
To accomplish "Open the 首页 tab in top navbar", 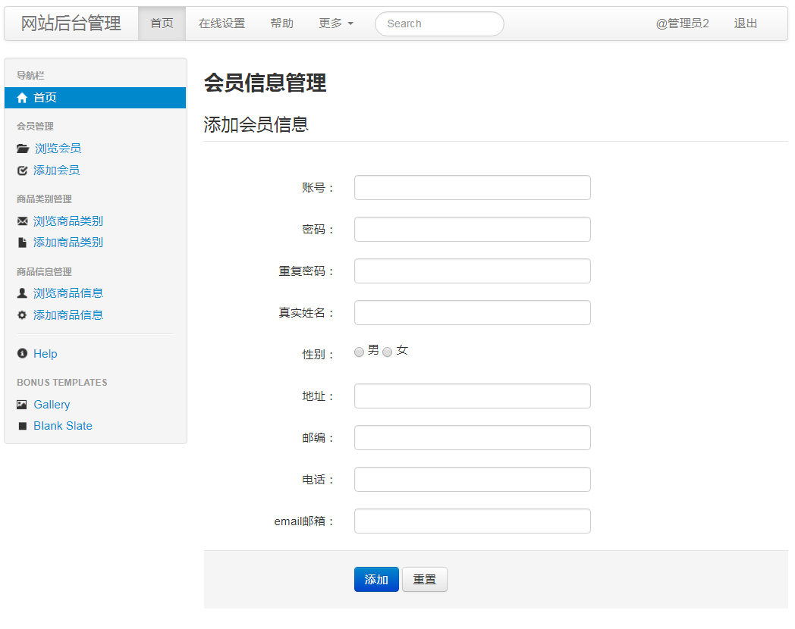I will coord(162,23).
